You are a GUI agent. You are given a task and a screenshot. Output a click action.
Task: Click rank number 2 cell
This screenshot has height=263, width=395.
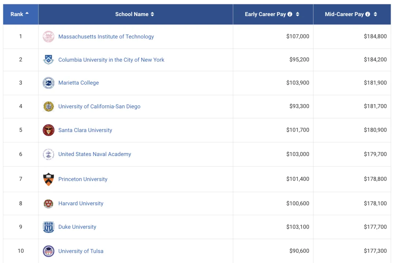pos(20,60)
